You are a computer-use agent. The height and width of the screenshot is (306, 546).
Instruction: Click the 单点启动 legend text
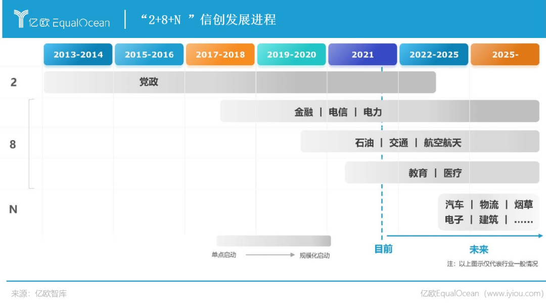(224, 255)
